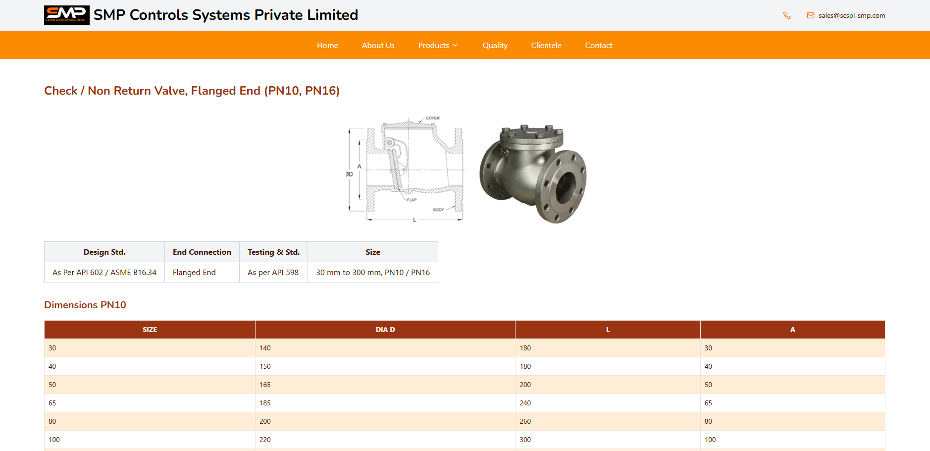Click the DIA D column header

click(x=385, y=330)
